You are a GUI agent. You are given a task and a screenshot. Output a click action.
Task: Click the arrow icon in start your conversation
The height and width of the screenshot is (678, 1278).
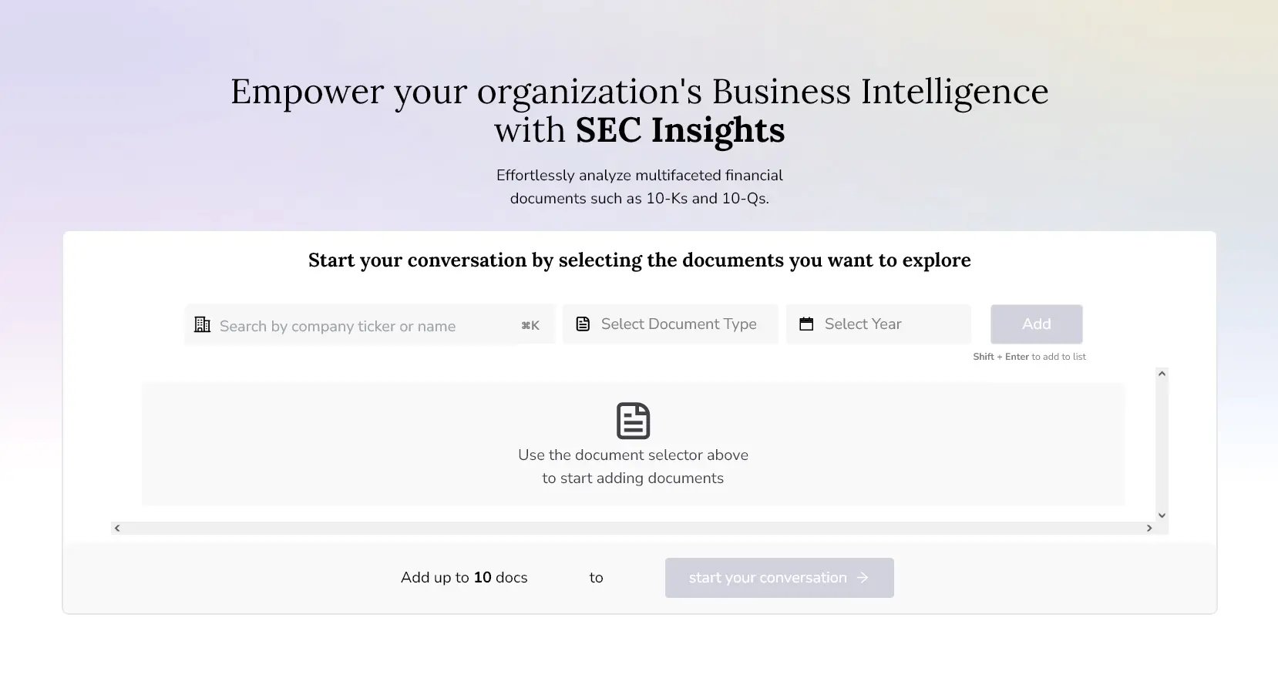863,578
